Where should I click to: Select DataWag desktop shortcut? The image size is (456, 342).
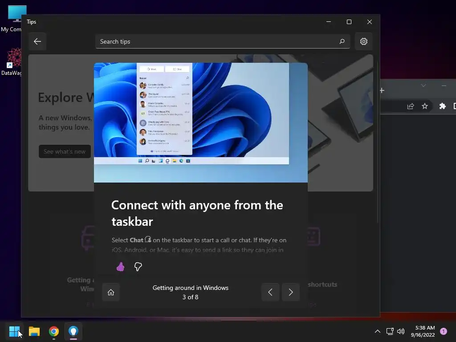[x=11, y=61]
